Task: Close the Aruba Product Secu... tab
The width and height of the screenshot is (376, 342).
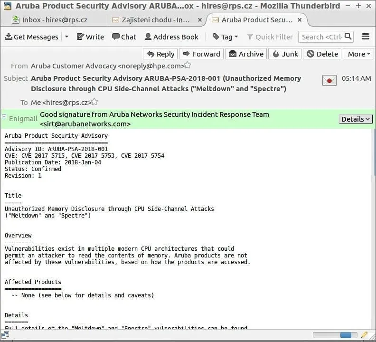Action: click(x=300, y=20)
